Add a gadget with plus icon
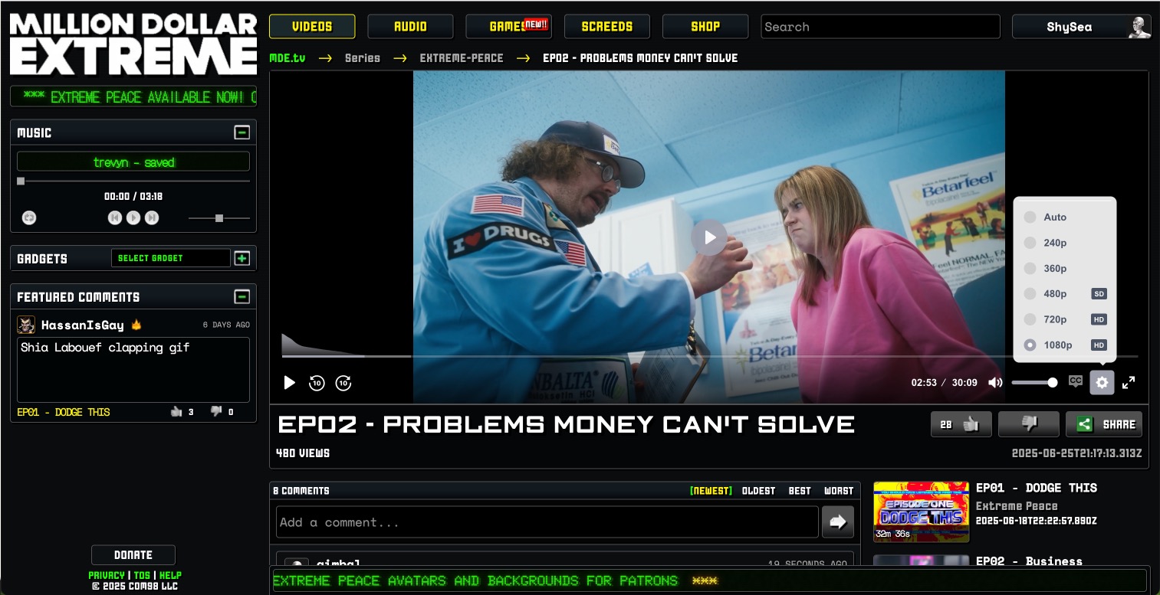 pyautogui.click(x=242, y=258)
